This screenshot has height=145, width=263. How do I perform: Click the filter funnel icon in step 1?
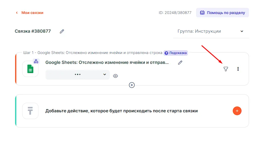coord(225,69)
